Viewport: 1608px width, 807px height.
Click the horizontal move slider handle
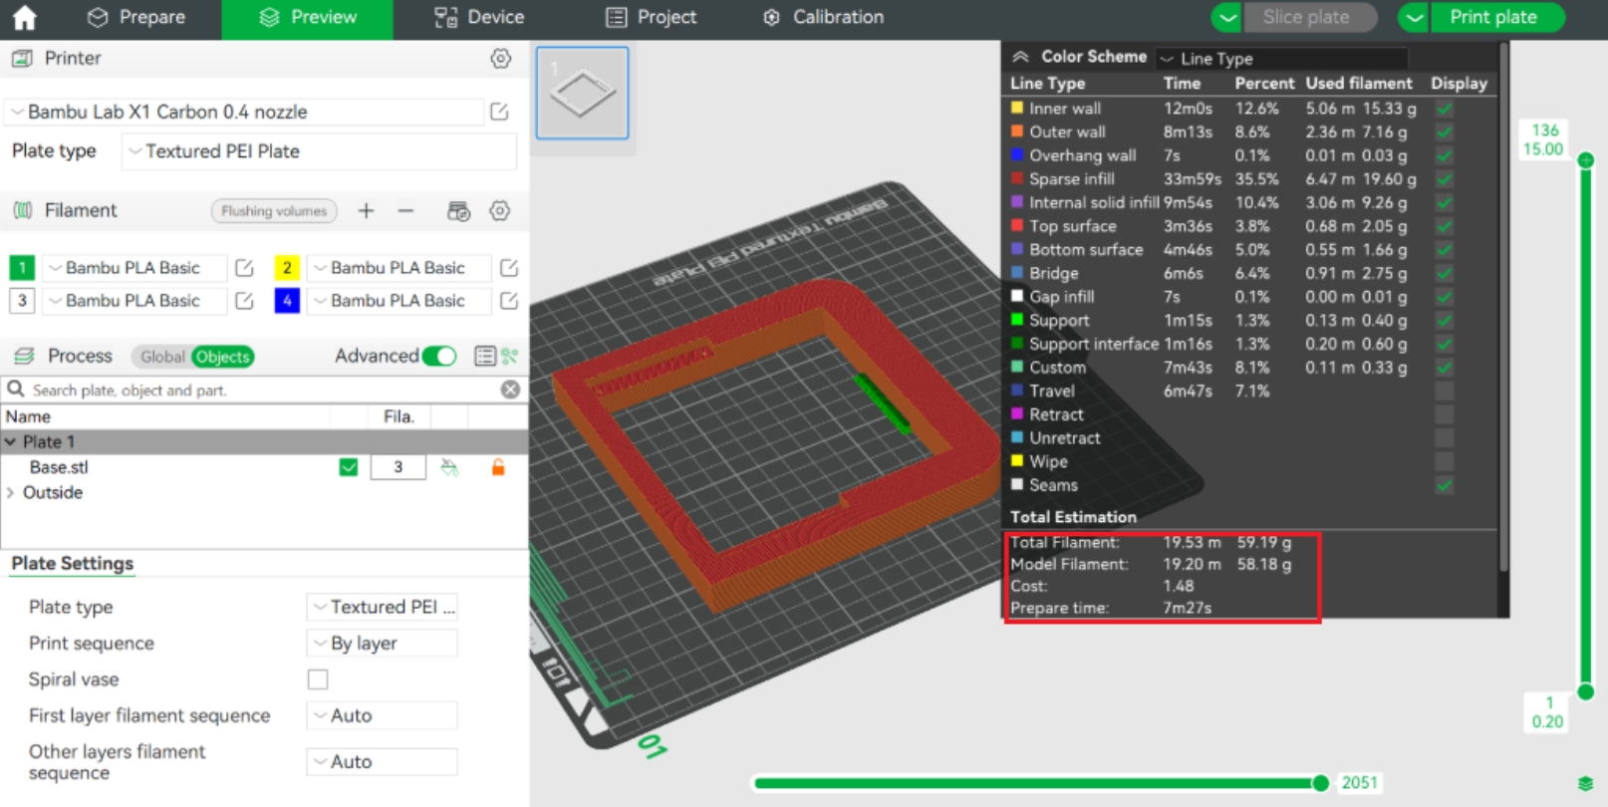1320,783
